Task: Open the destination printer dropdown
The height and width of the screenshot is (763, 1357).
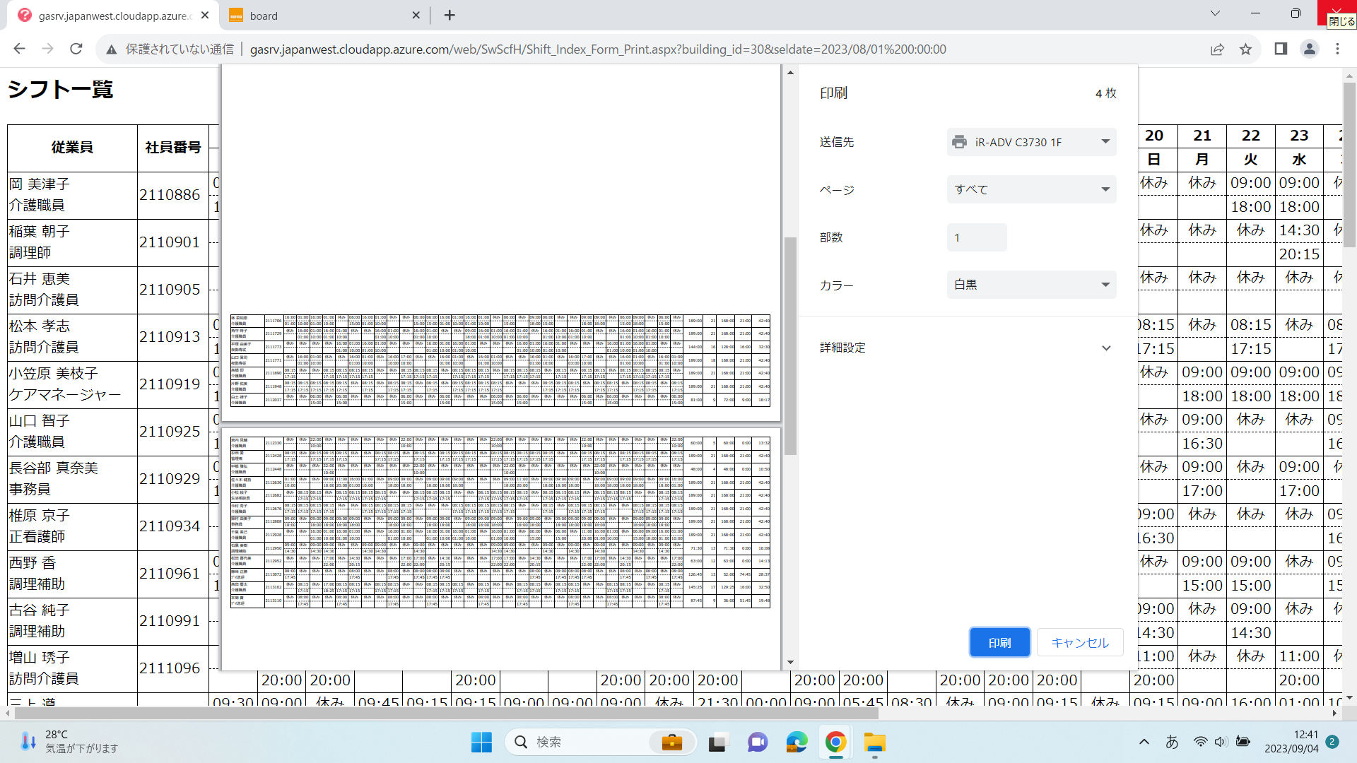Action: (x=1031, y=142)
